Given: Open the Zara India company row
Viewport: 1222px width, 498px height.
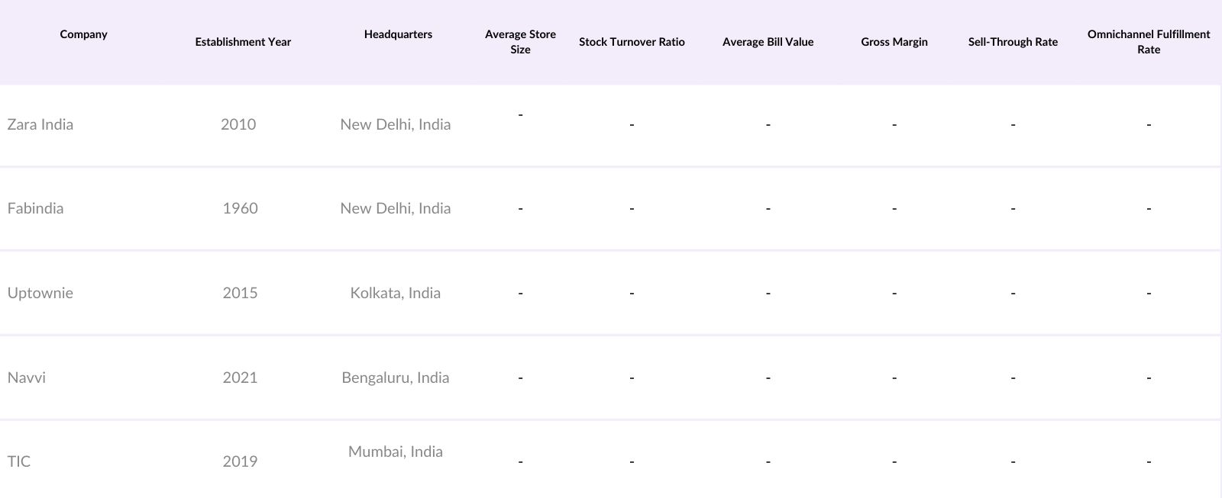Looking at the screenshot, I should [40, 124].
